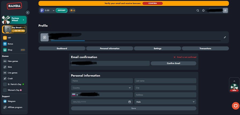Open the New games icon
The height and width of the screenshot is (115, 240).
pyautogui.click(x=5, y=61)
